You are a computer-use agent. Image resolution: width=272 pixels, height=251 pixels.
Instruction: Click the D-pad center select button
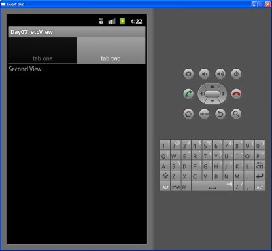point(212,94)
